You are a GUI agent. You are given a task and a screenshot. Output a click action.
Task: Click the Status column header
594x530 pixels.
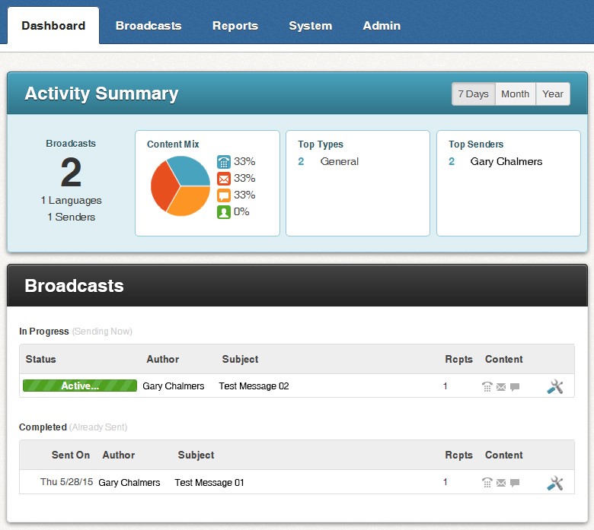pos(40,359)
